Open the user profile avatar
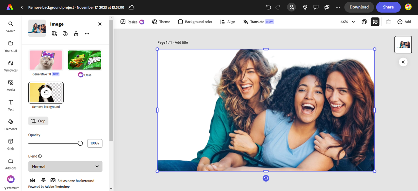Viewport: 418px width, 191px height. (408, 7)
